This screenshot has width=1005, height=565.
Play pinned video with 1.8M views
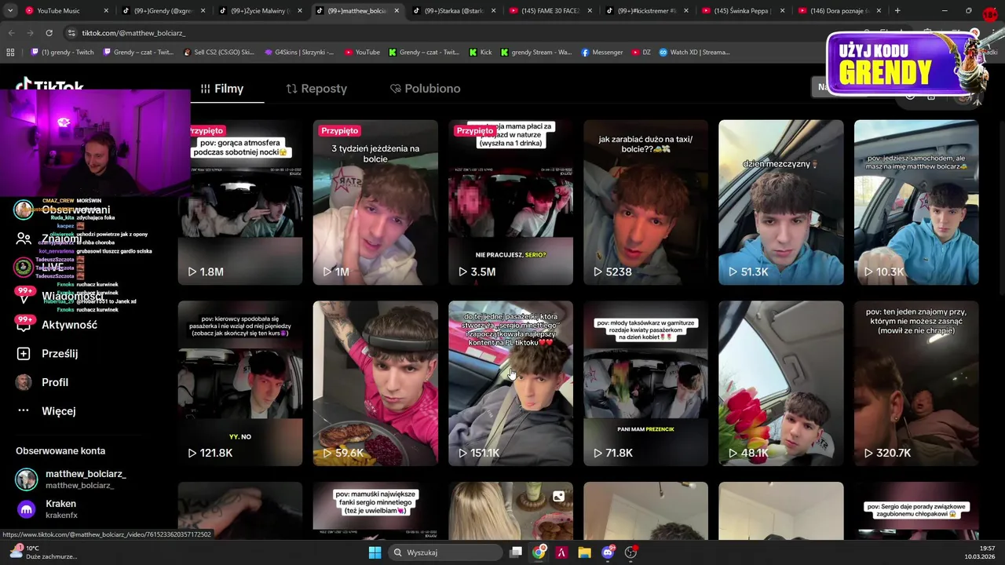click(x=240, y=202)
